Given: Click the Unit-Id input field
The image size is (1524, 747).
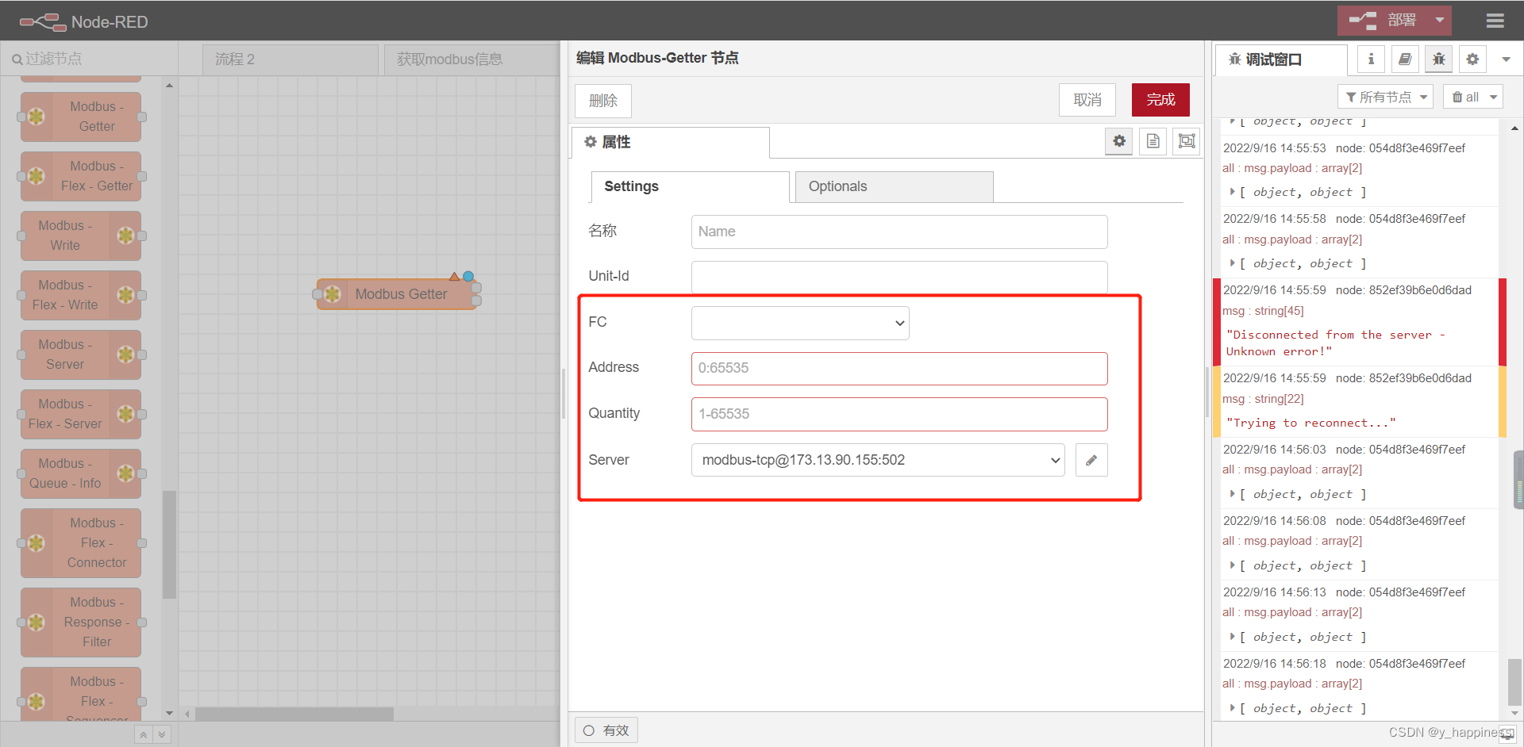Looking at the screenshot, I should pyautogui.click(x=899, y=277).
